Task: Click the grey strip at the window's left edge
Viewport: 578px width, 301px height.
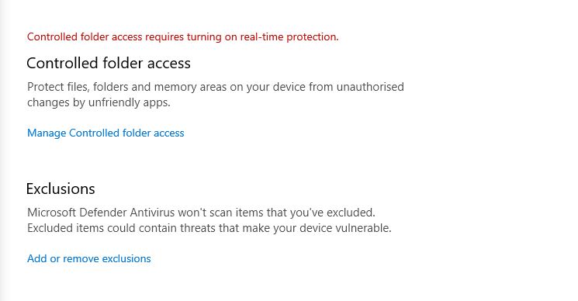Action: tap(3, 150)
